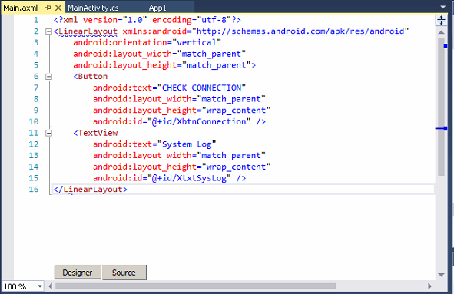The height and width of the screenshot is (294, 454).
Task: Click line number 10
Action: [x=34, y=121]
